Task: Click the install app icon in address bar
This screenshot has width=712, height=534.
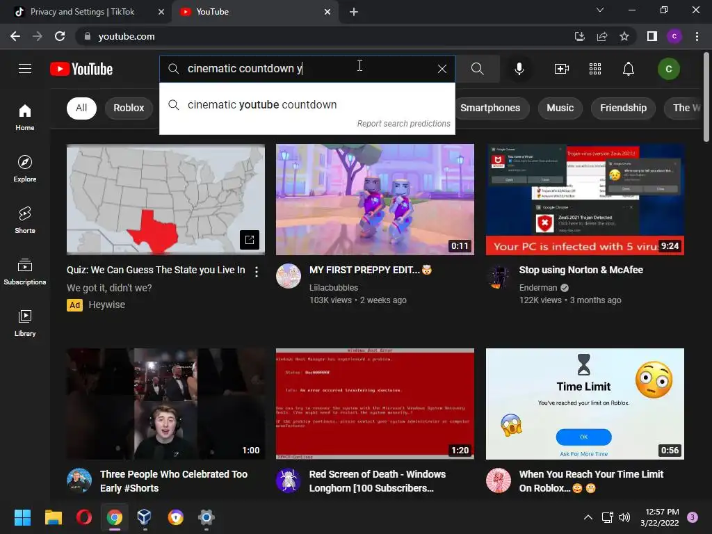Action: click(579, 36)
